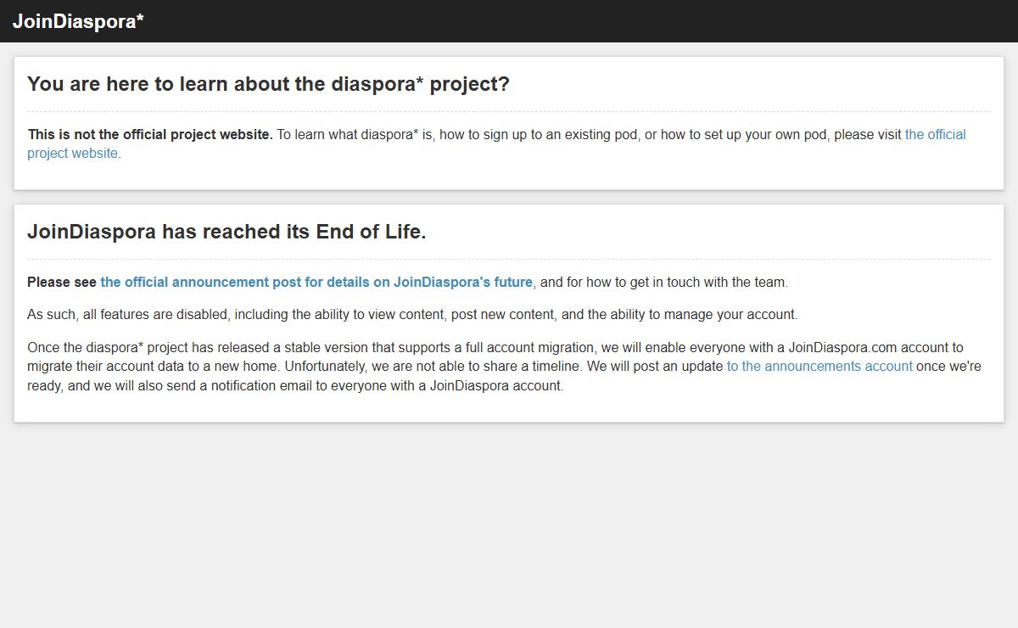This screenshot has width=1018, height=628.
Task: Open the official announcement post link
Action: click(316, 282)
